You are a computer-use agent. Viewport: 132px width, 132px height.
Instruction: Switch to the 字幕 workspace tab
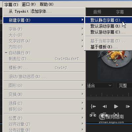(x=120, y=12)
